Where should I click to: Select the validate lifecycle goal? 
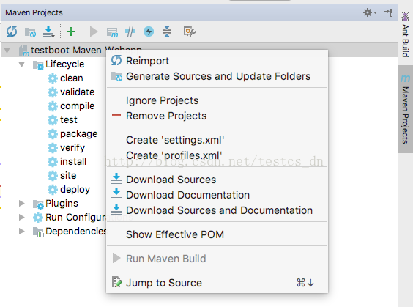77,92
